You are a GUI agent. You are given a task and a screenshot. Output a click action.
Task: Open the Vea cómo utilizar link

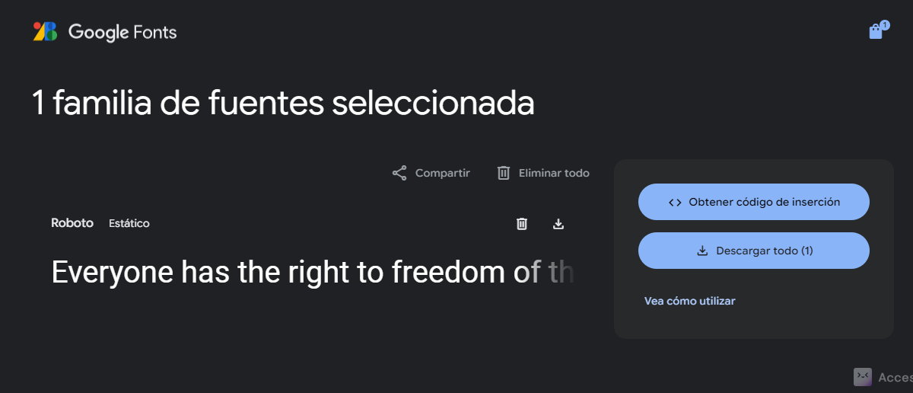pyautogui.click(x=689, y=301)
